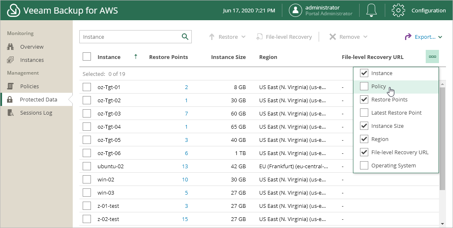453x228 pixels.
Task: Click the ascending sort arrow on Instance
Action: coord(136,57)
